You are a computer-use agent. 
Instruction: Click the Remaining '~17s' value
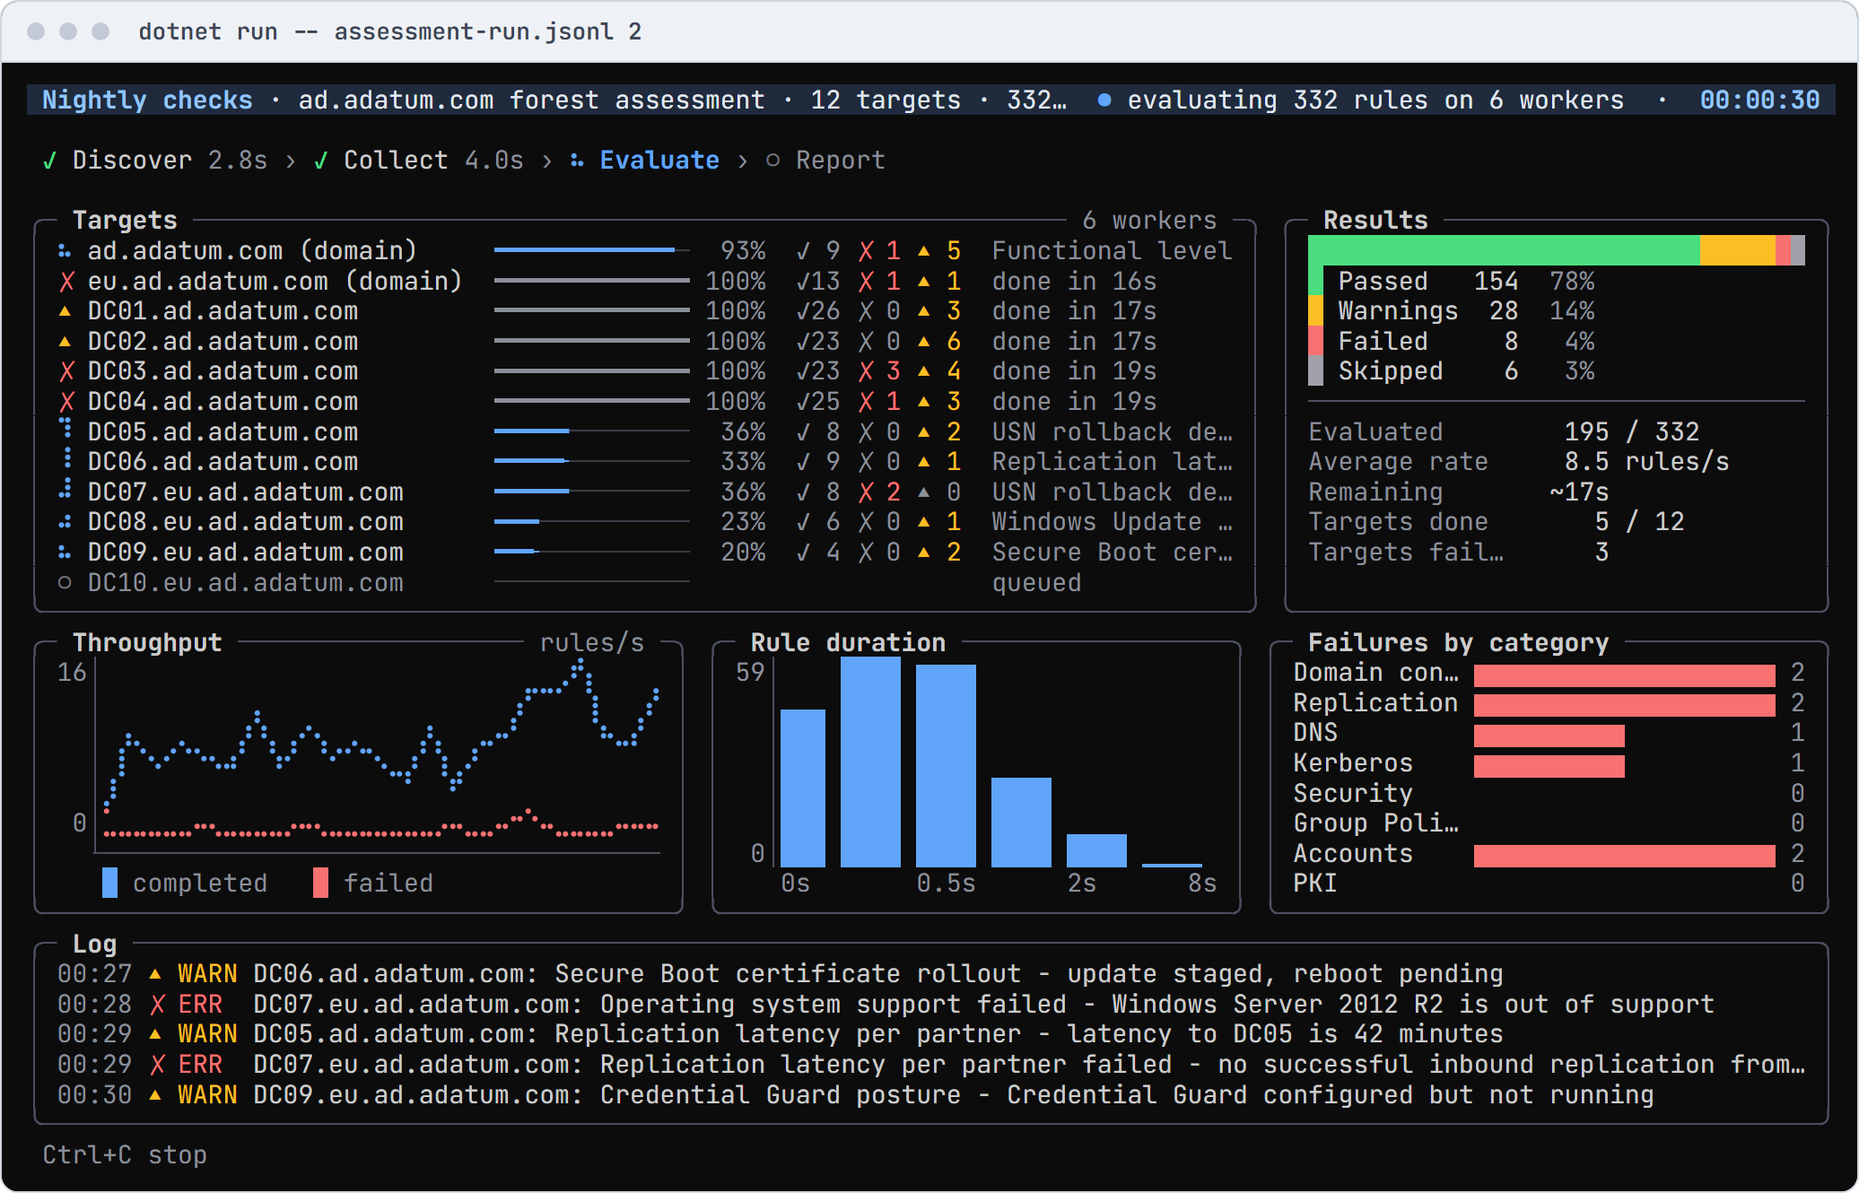tap(1579, 492)
